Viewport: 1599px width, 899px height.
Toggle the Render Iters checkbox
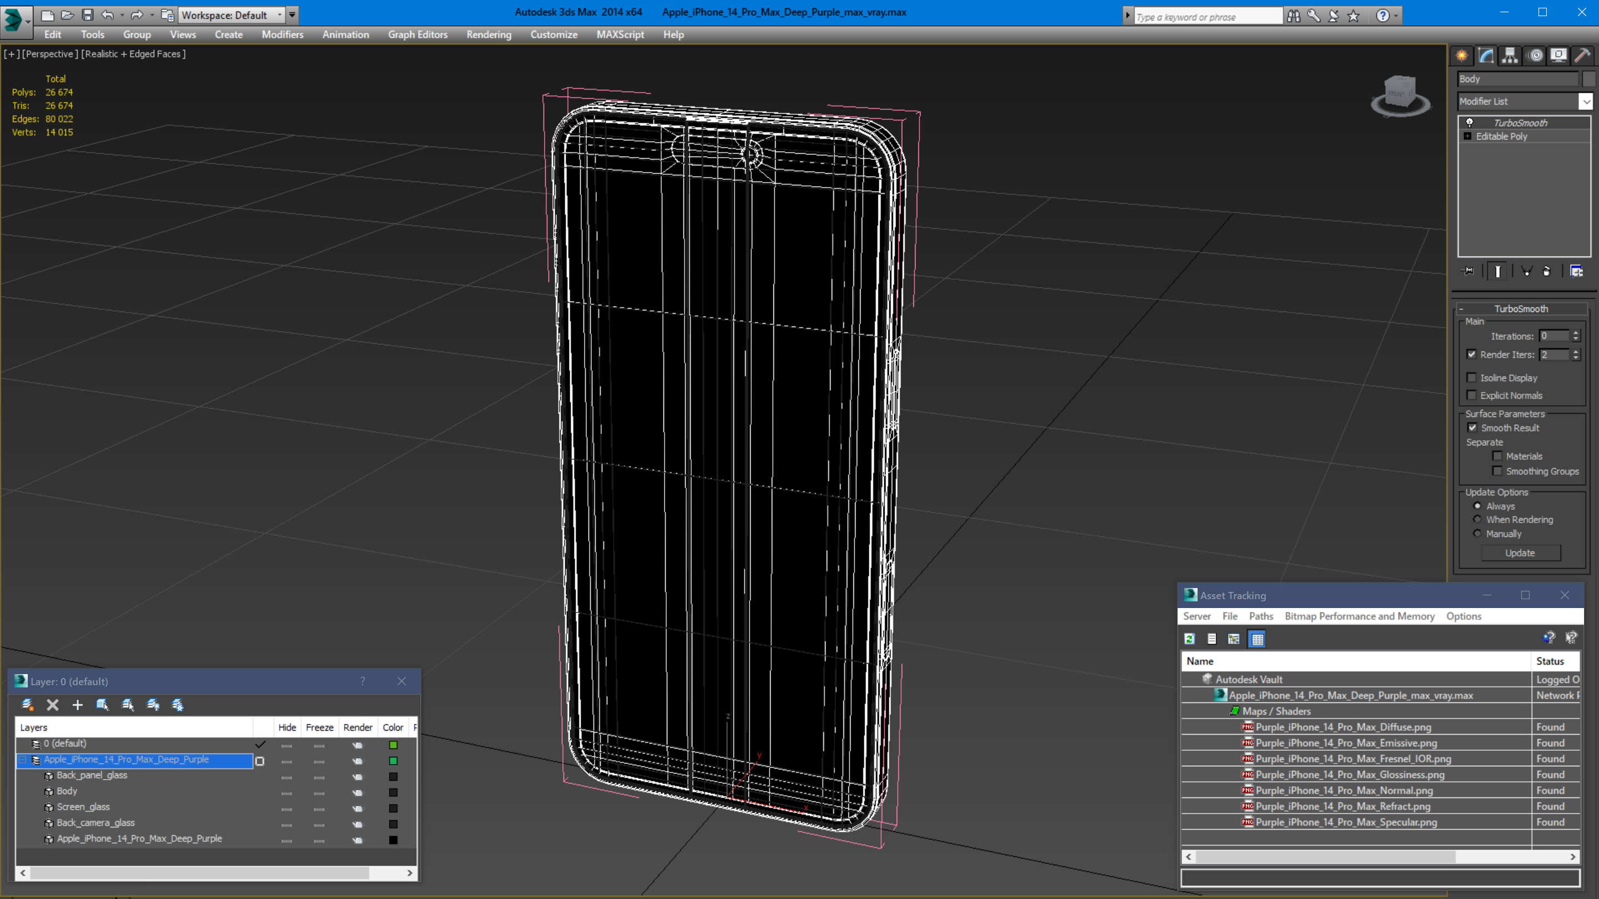1472,354
